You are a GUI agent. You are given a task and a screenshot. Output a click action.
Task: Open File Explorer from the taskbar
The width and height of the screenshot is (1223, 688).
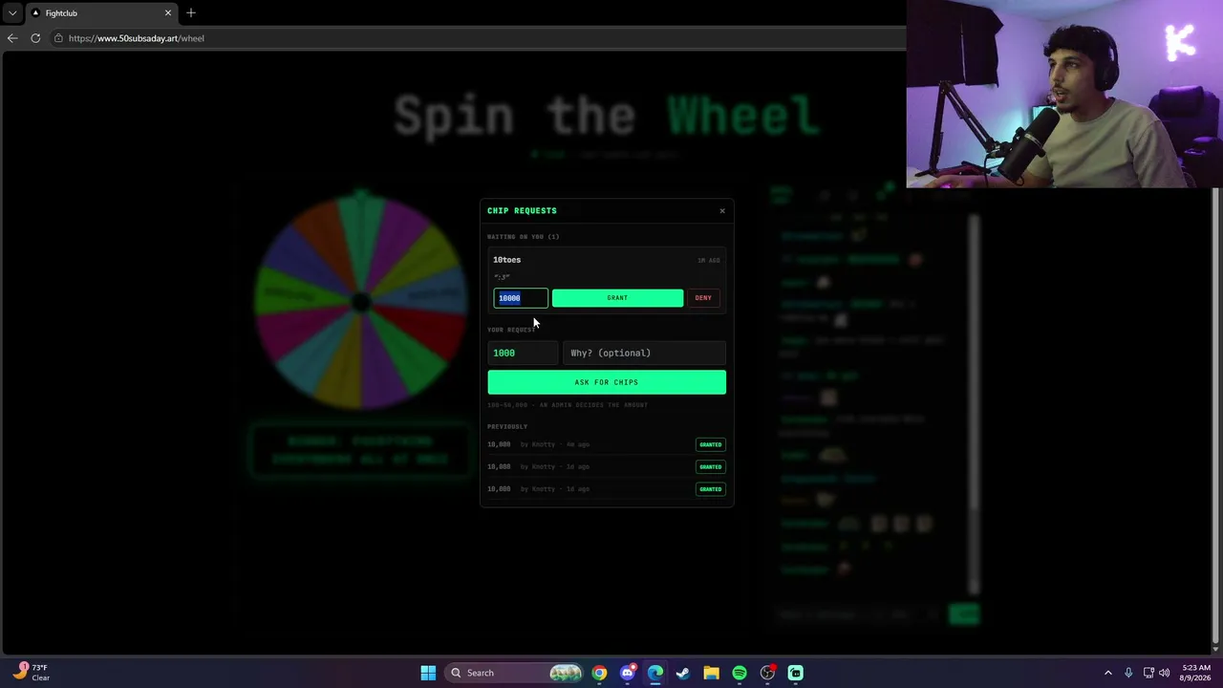tap(712, 673)
